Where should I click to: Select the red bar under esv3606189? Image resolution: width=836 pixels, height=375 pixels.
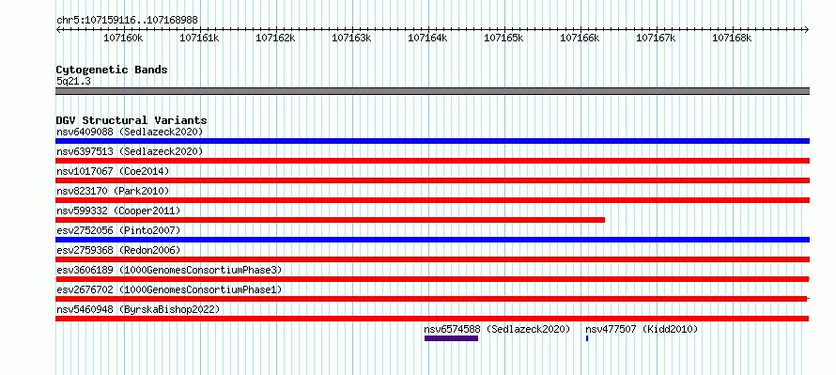[x=432, y=279]
